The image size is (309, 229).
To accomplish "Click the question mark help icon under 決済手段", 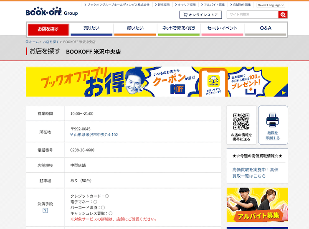I will (x=45, y=210).
